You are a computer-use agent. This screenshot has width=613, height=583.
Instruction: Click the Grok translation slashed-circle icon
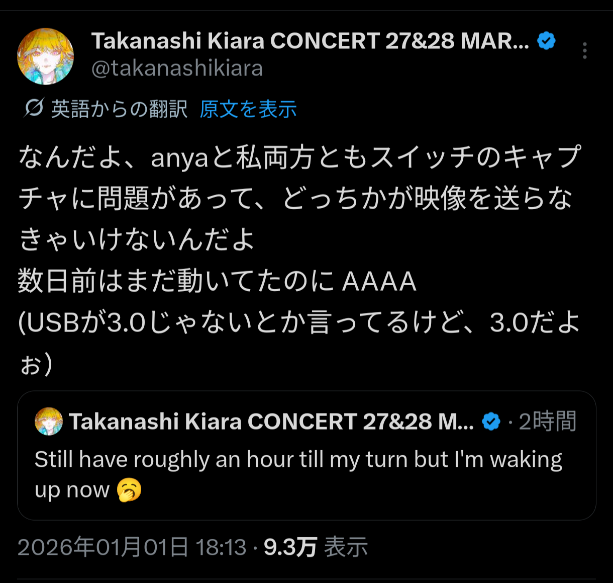(x=34, y=108)
